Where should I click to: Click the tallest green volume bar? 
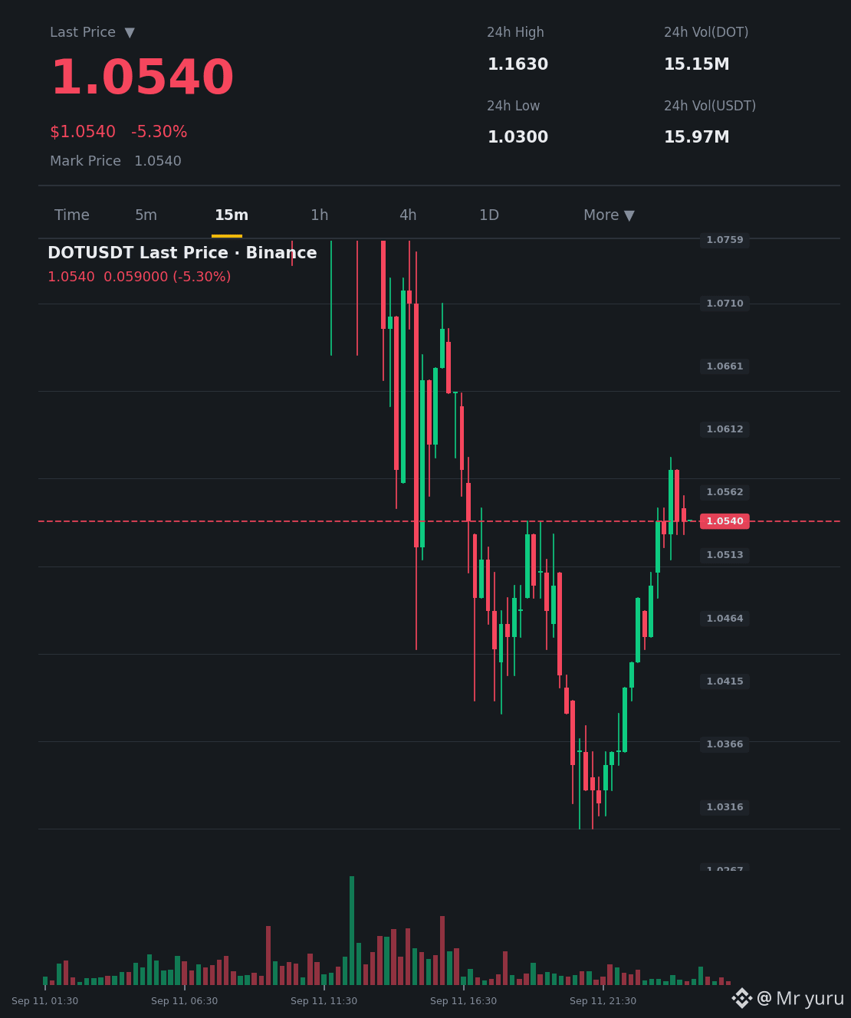click(352, 931)
